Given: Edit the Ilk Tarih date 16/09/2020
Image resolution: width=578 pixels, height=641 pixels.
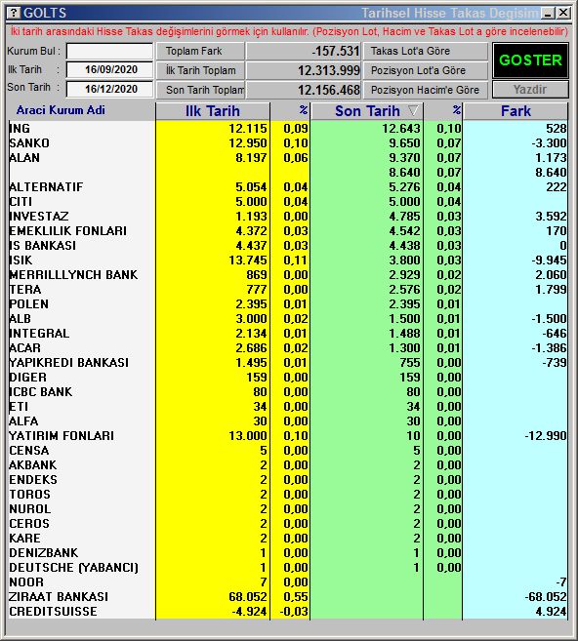Looking at the screenshot, I should pyautogui.click(x=109, y=69).
